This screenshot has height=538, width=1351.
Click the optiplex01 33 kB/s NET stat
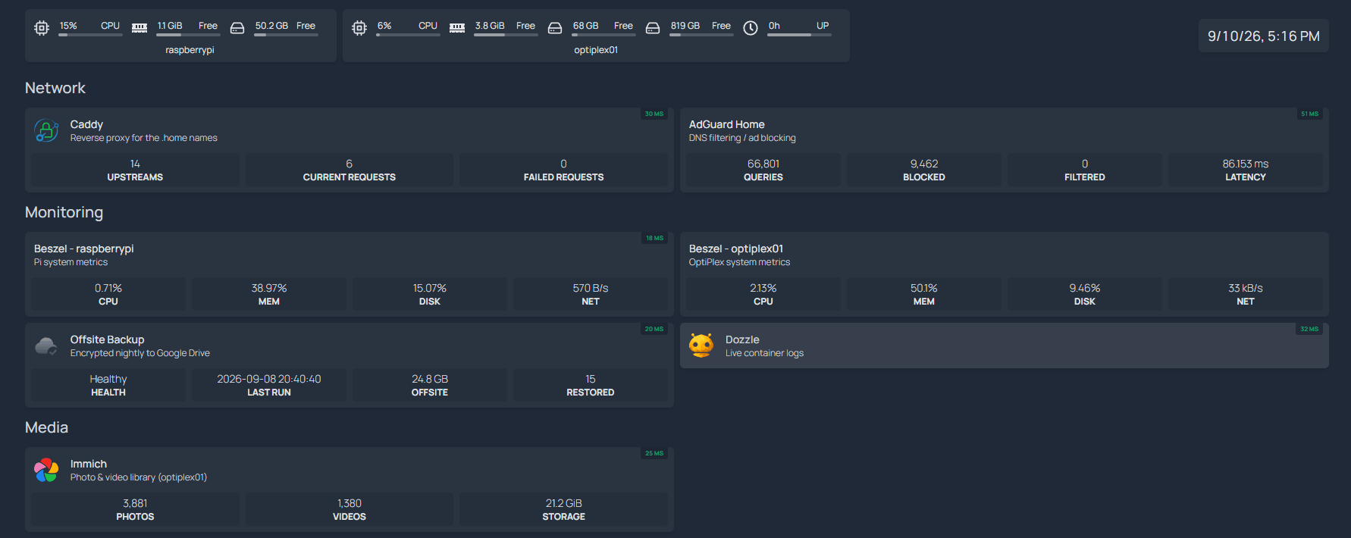[1246, 294]
